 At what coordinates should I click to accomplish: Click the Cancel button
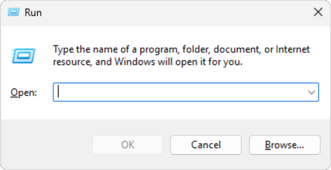point(206,145)
